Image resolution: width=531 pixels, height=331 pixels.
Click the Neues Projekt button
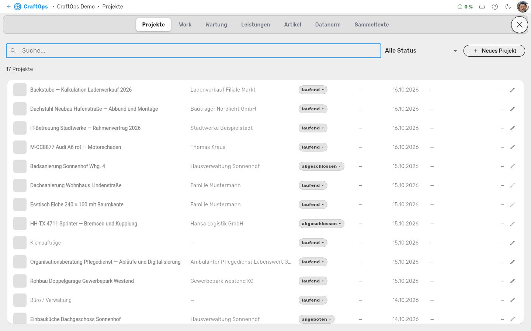[494, 51]
